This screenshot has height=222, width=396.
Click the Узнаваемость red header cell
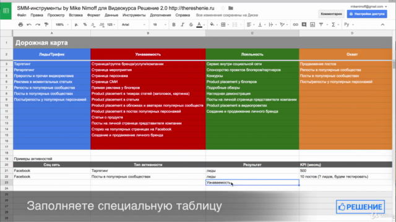[x=148, y=54]
